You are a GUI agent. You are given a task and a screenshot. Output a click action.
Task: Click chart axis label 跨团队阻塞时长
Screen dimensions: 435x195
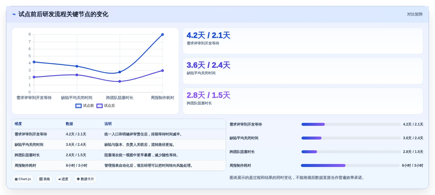120,98
